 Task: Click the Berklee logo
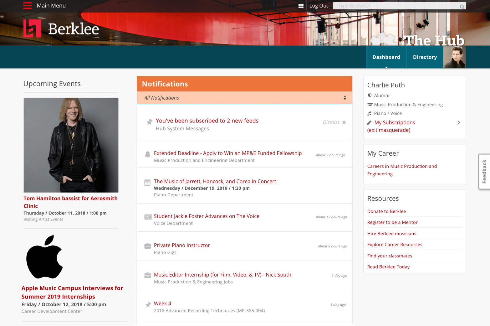pos(61,29)
